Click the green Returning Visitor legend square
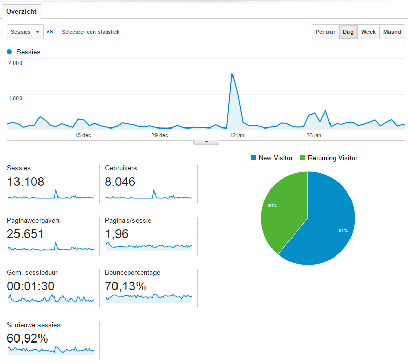 tap(303, 158)
